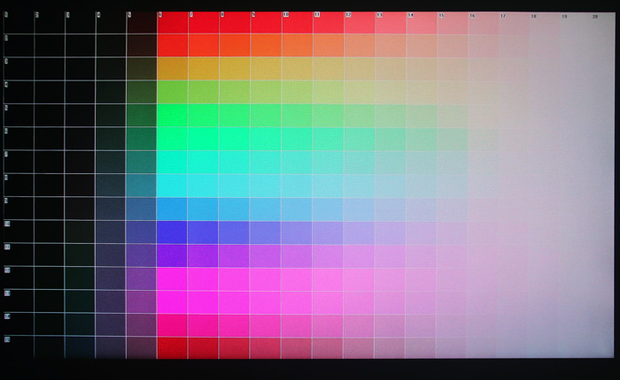620x380 pixels.
Task: Choose the rose swatch, row 15 column 9
Action: tap(265, 347)
